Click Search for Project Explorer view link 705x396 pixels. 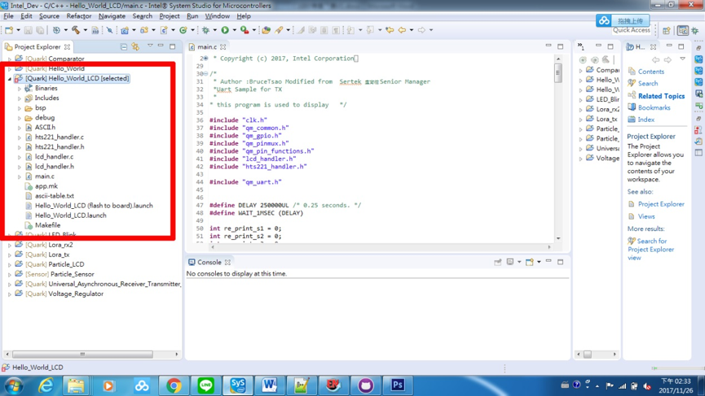click(x=650, y=250)
